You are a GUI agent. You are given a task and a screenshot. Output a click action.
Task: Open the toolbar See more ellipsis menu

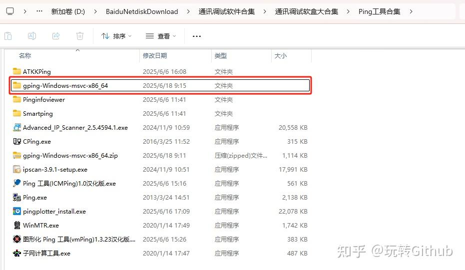[197, 36]
